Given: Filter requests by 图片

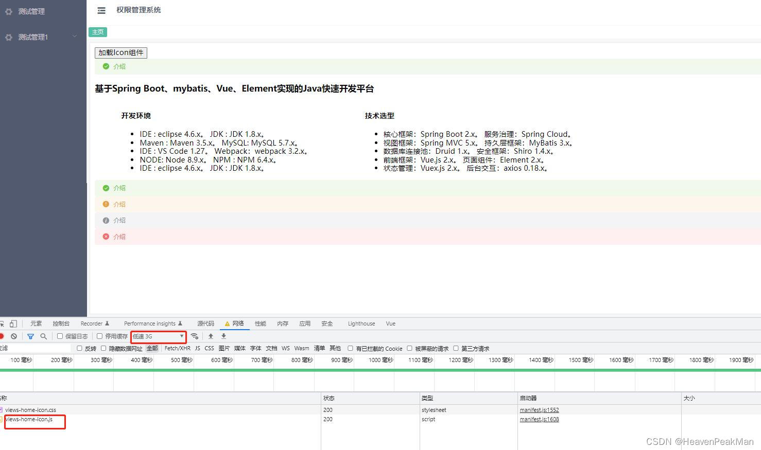Looking at the screenshot, I should (224, 348).
